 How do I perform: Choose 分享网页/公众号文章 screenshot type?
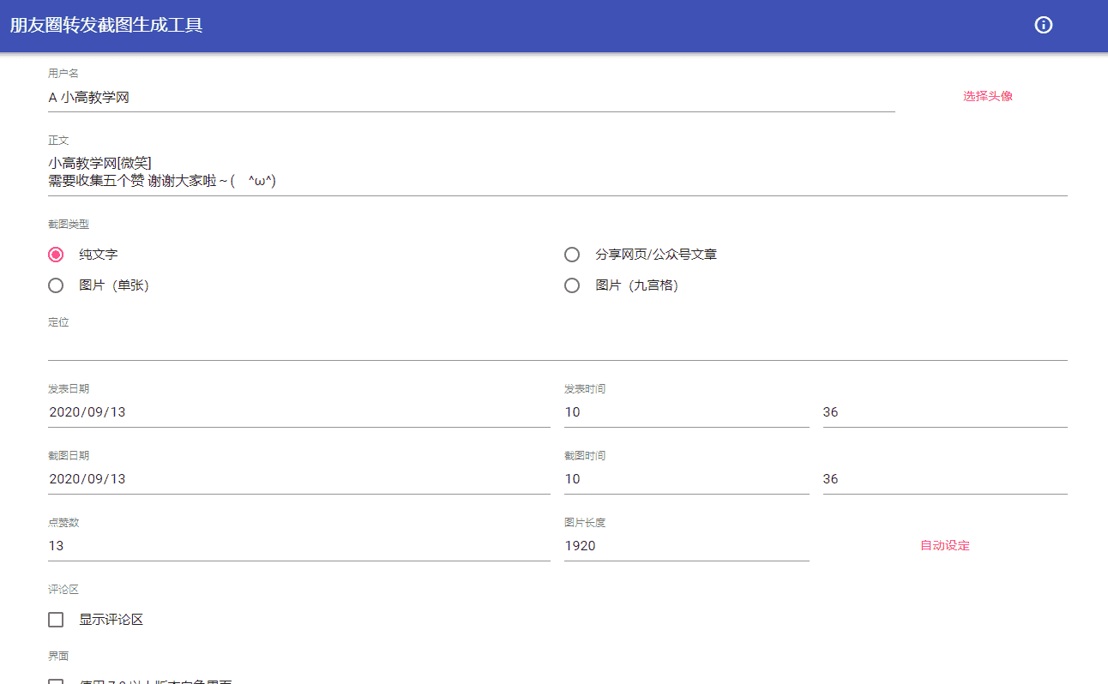click(572, 255)
